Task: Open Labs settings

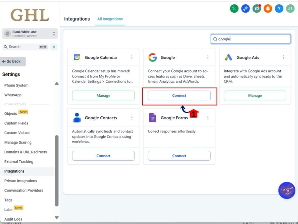Action: 8,209
